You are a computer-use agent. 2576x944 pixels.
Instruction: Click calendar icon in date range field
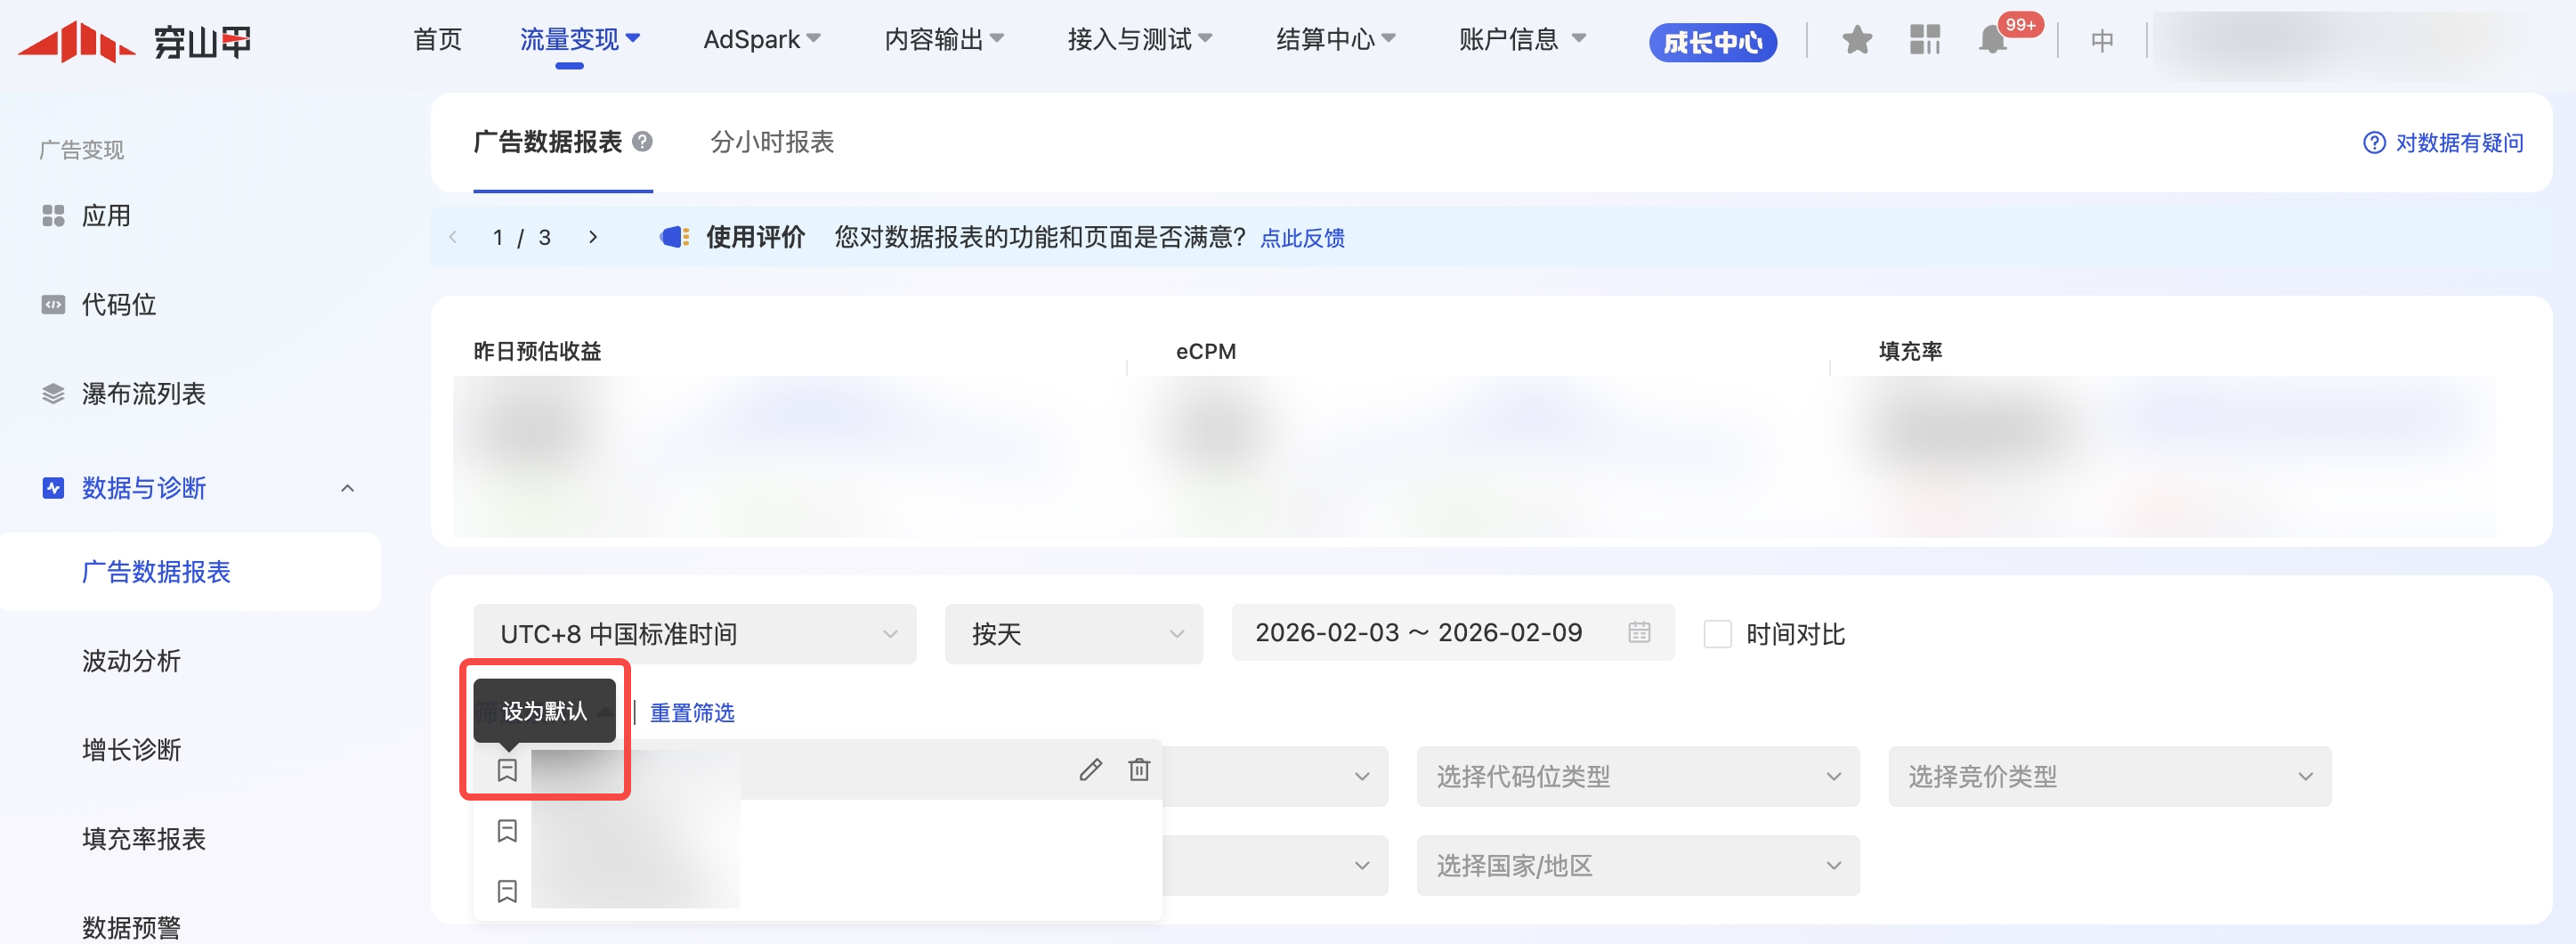coord(1638,632)
